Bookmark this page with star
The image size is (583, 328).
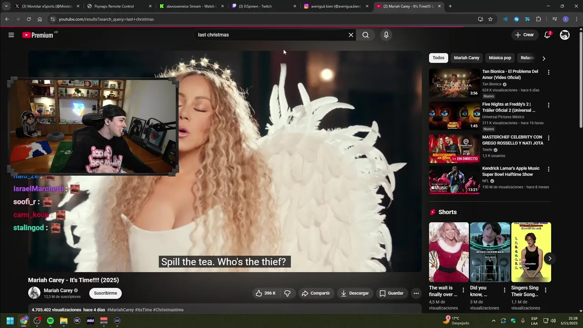[490, 19]
